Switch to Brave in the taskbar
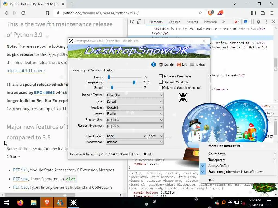Image resolution: width=278 pixels, height=208 pixels. [x=47, y=203]
